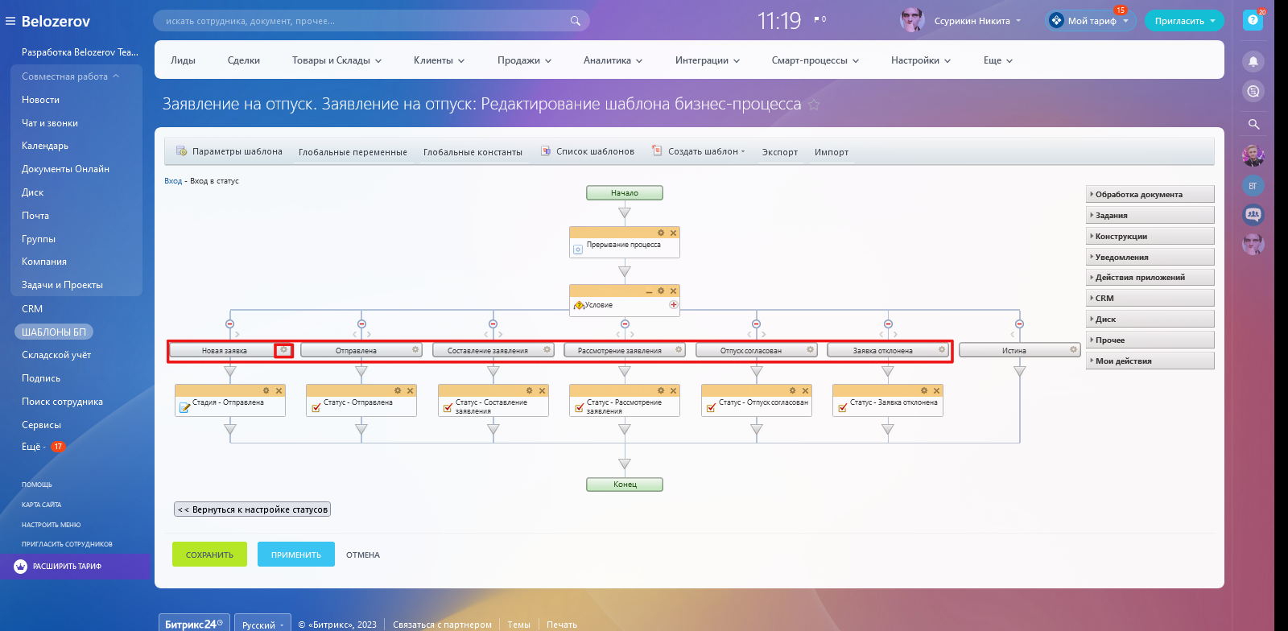The height and width of the screenshot is (631, 1288).
Task: Click СОХРАНИТЬ button
Action: (209, 555)
